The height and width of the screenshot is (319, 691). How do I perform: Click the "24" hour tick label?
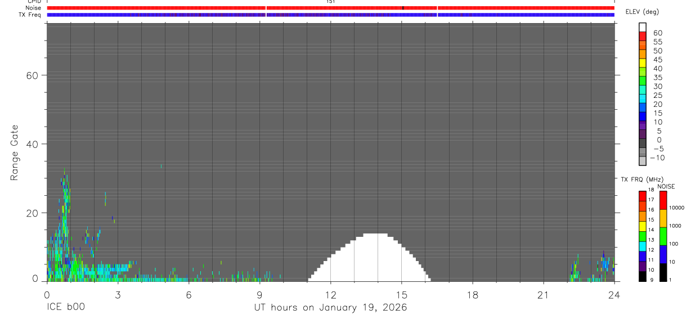tap(614, 295)
